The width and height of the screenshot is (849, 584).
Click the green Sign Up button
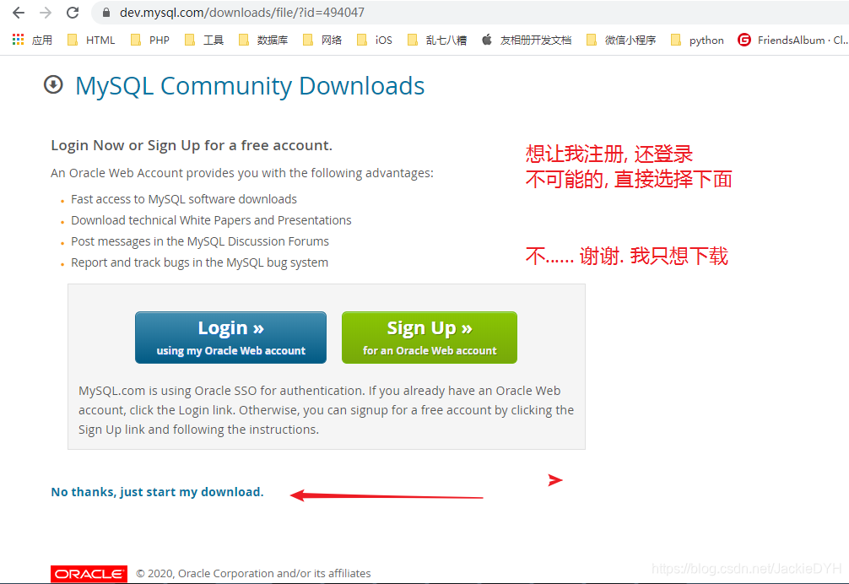point(430,338)
